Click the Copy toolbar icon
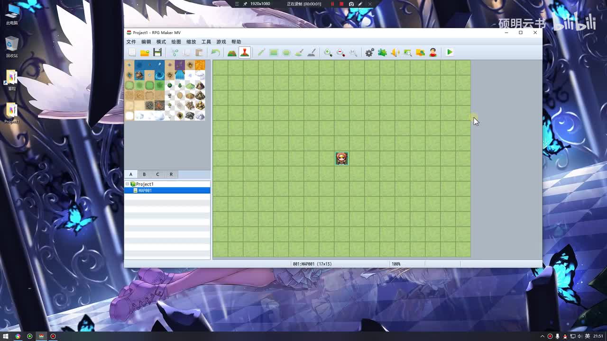607x341 pixels. click(x=187, y=53)
